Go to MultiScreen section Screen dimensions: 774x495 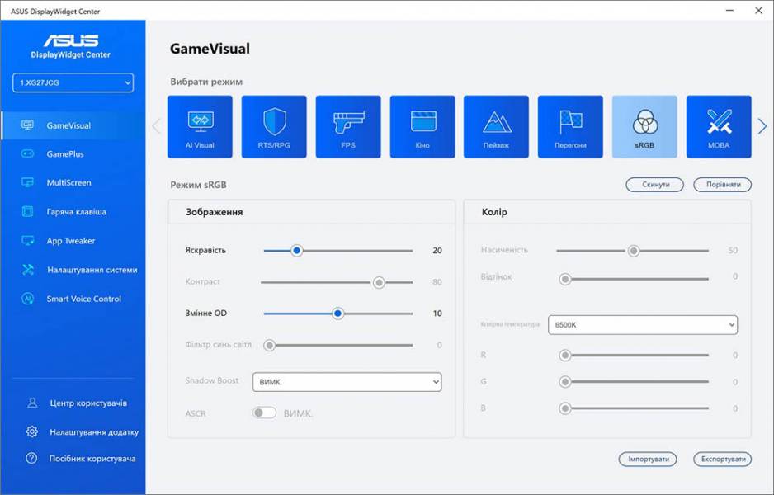[73, 182]
